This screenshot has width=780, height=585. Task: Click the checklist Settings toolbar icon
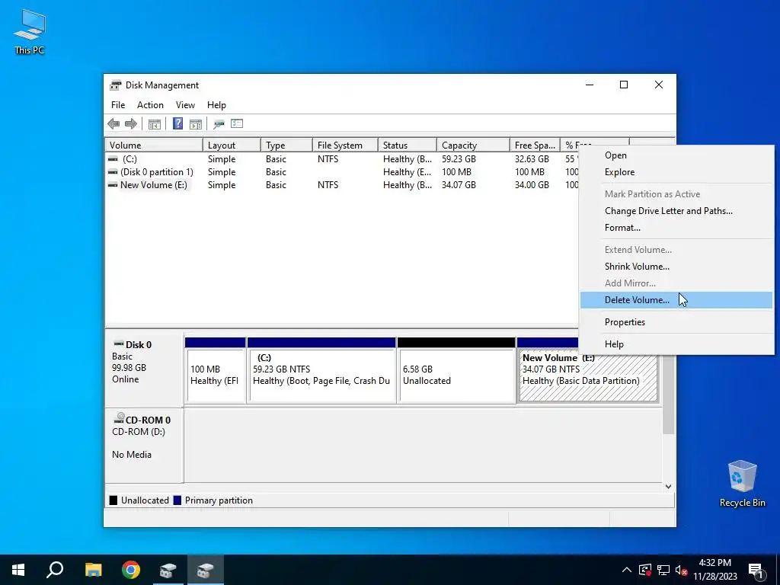[237, 124]
